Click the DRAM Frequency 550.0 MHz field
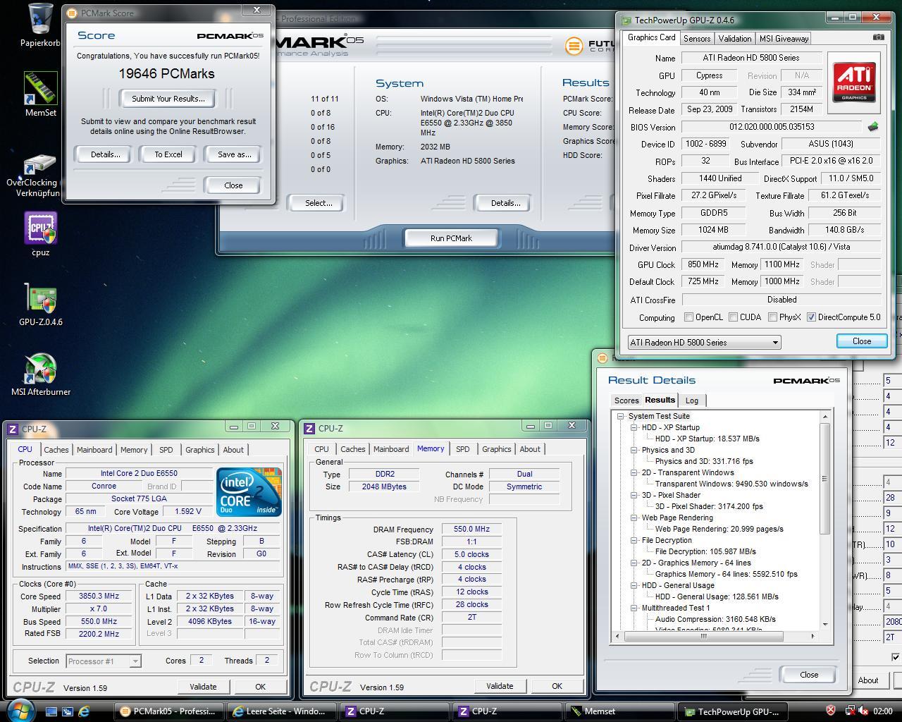Screen dimensions: 902x722 471,530
